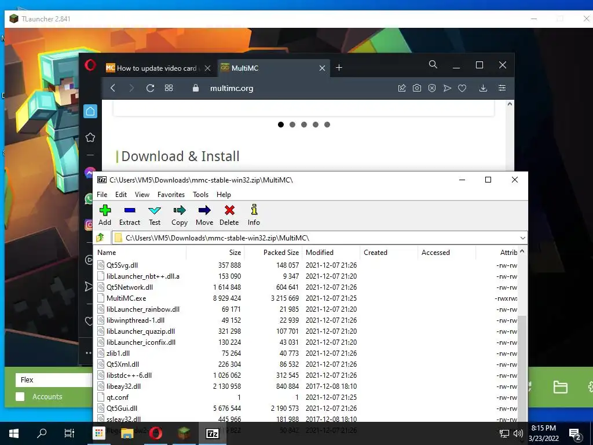This screenshot has width=593, height=445.
Task: Select the last carousel dot
Action: (327, 125)
